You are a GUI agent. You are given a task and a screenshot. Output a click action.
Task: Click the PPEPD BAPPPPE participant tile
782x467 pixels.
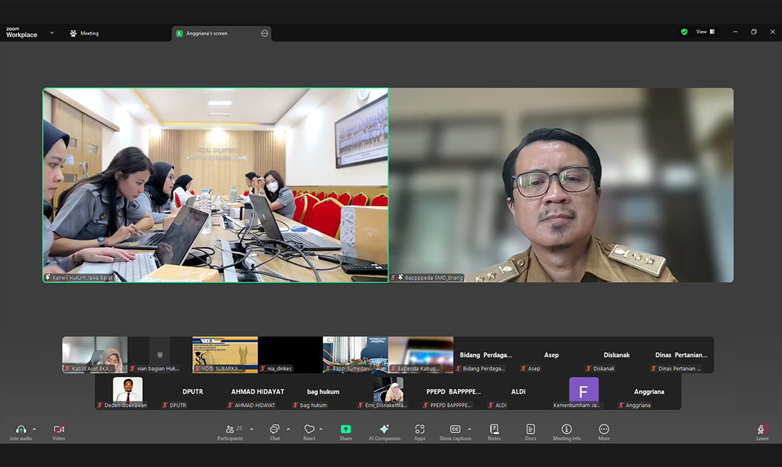point(453,392)
